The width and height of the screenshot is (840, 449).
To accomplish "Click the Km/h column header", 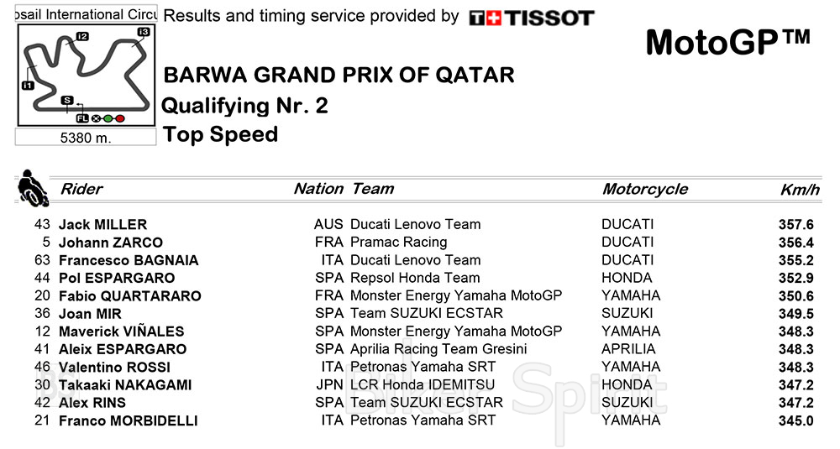I will [799, 190].
